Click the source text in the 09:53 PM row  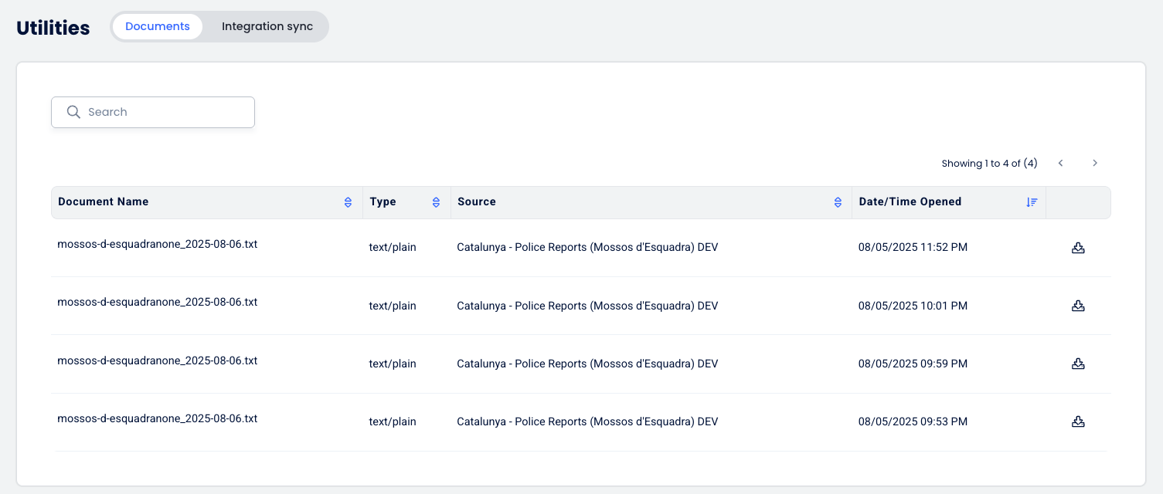[x=587, y=421]
